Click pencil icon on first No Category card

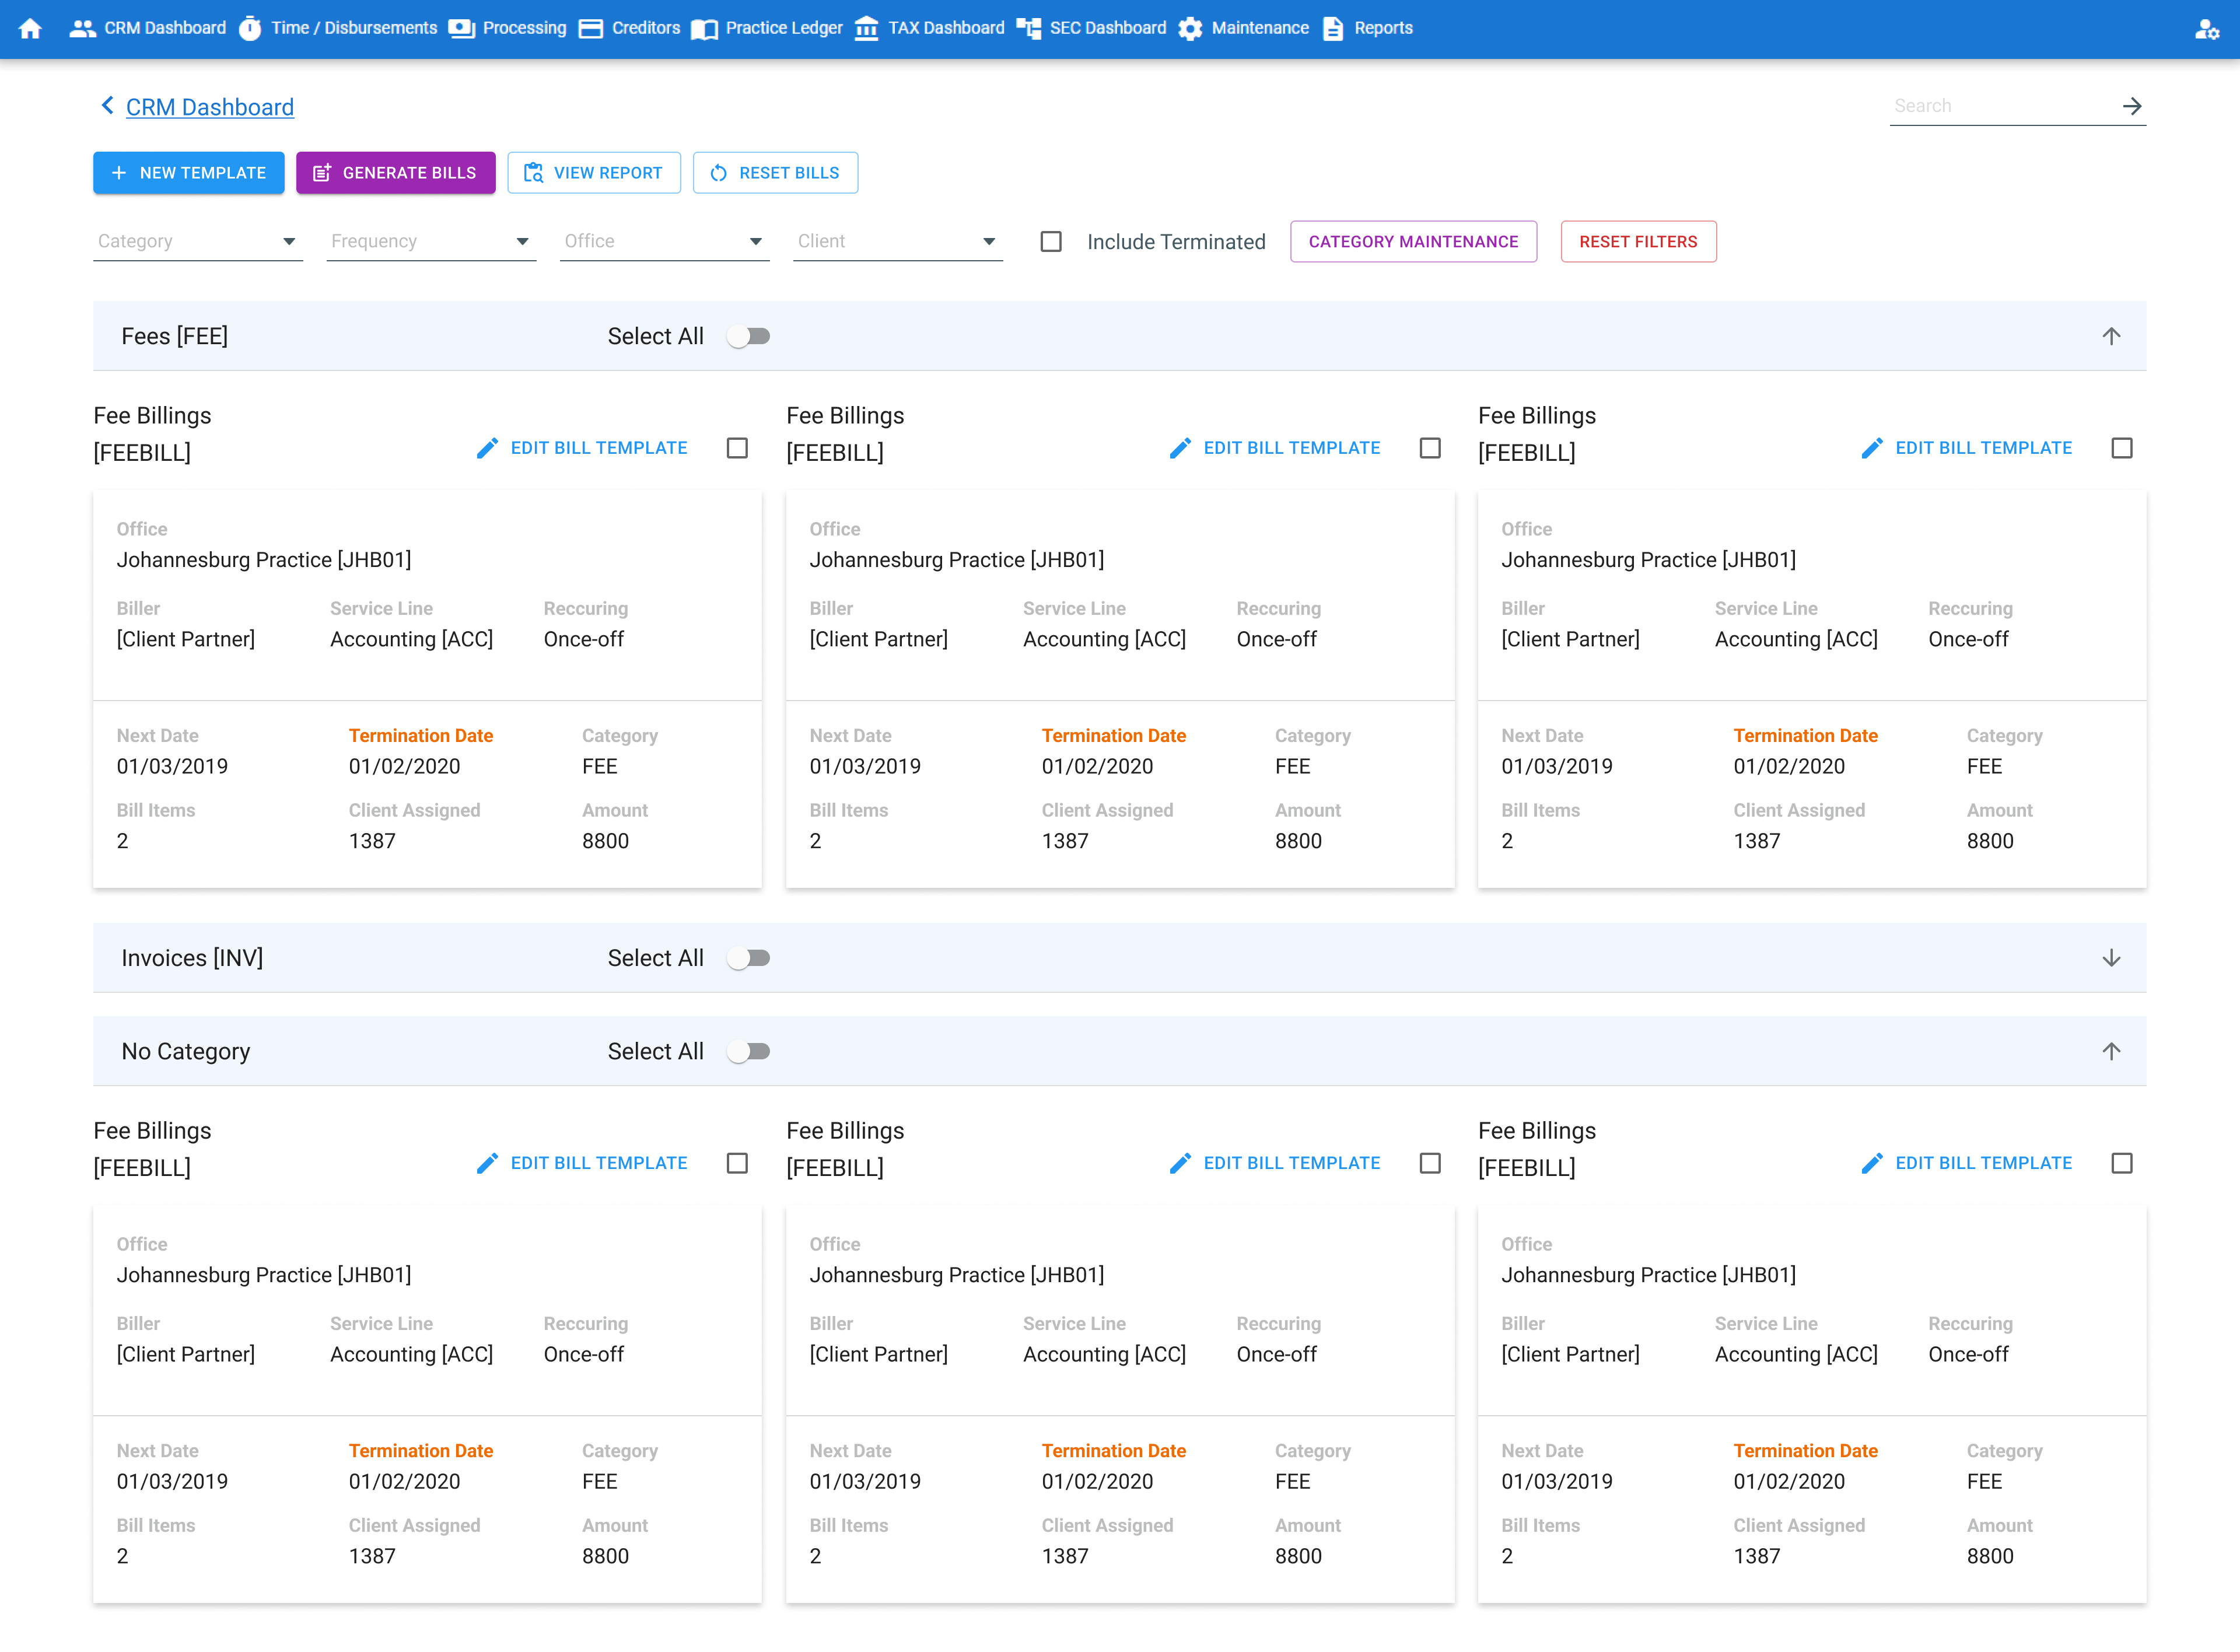pos(487,1163)
